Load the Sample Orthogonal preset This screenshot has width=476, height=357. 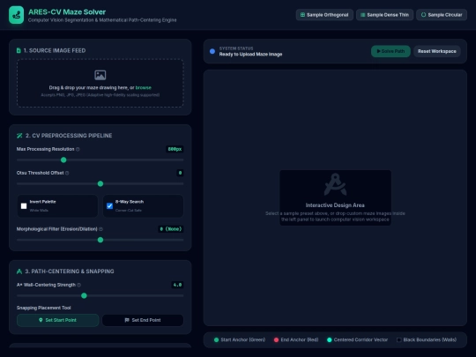(324, 15)
